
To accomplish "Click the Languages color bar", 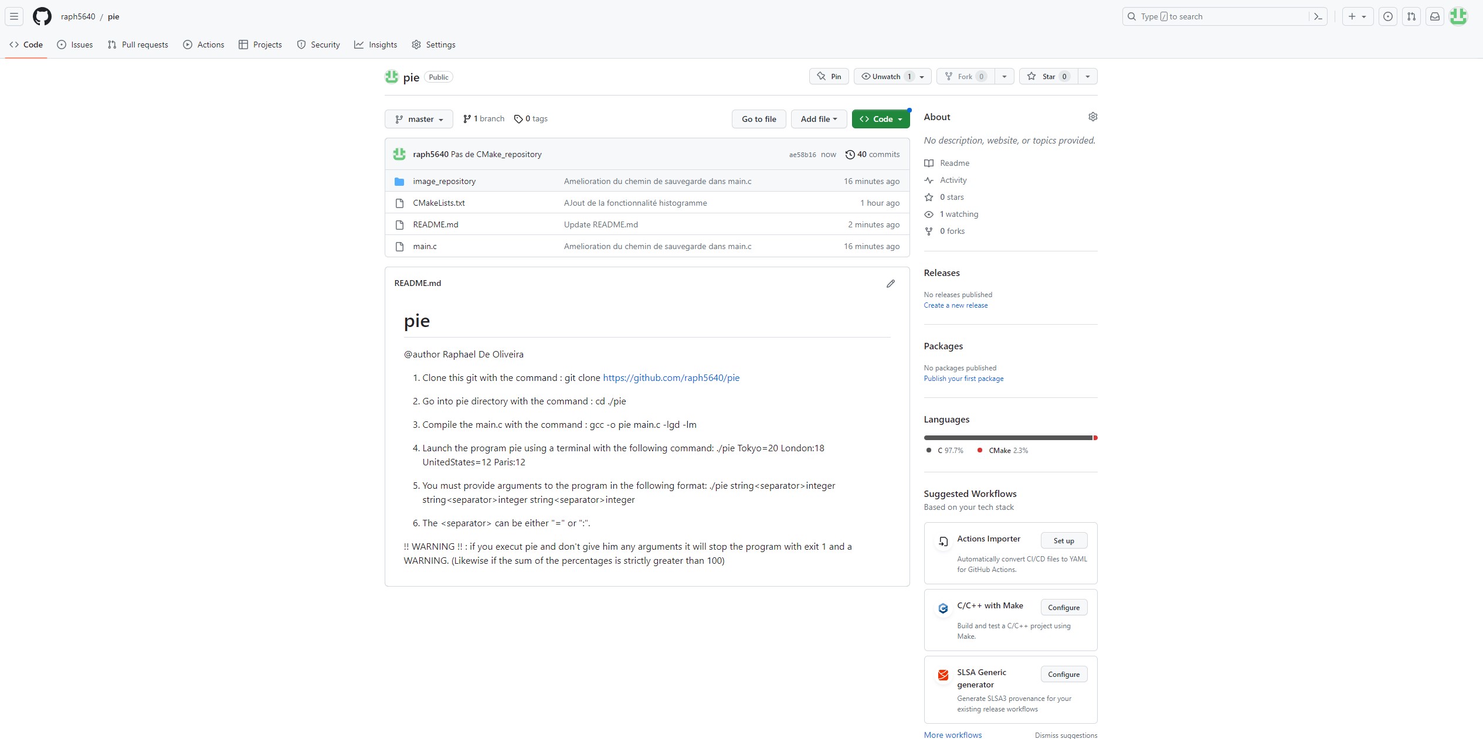I will pyautogui.click(x=1009, y=438).
